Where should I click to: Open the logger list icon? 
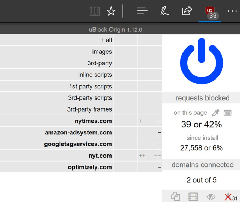pos(227,113)
